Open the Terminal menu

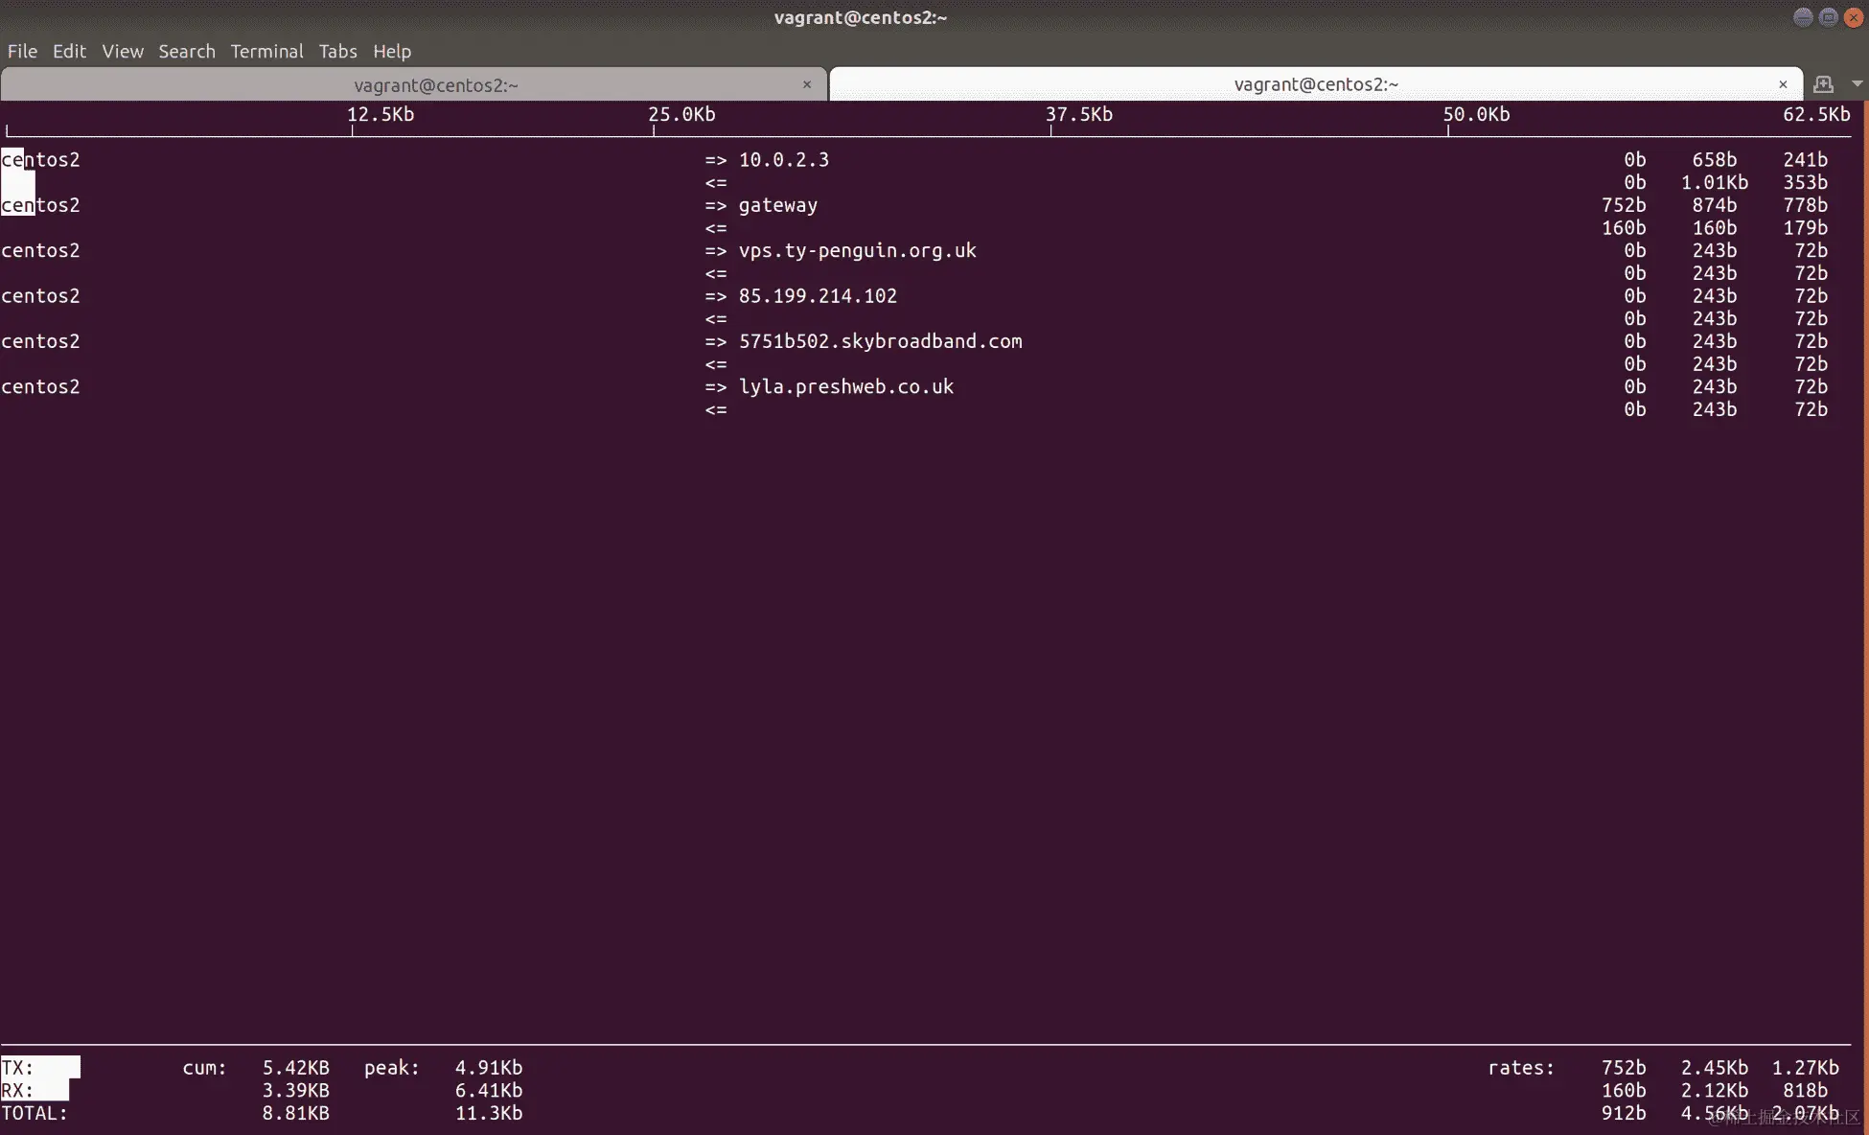point(266,51)
